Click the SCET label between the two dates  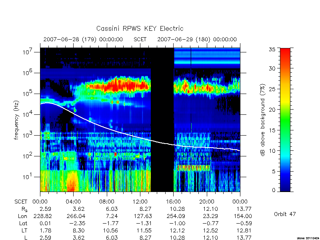[140, 39]
